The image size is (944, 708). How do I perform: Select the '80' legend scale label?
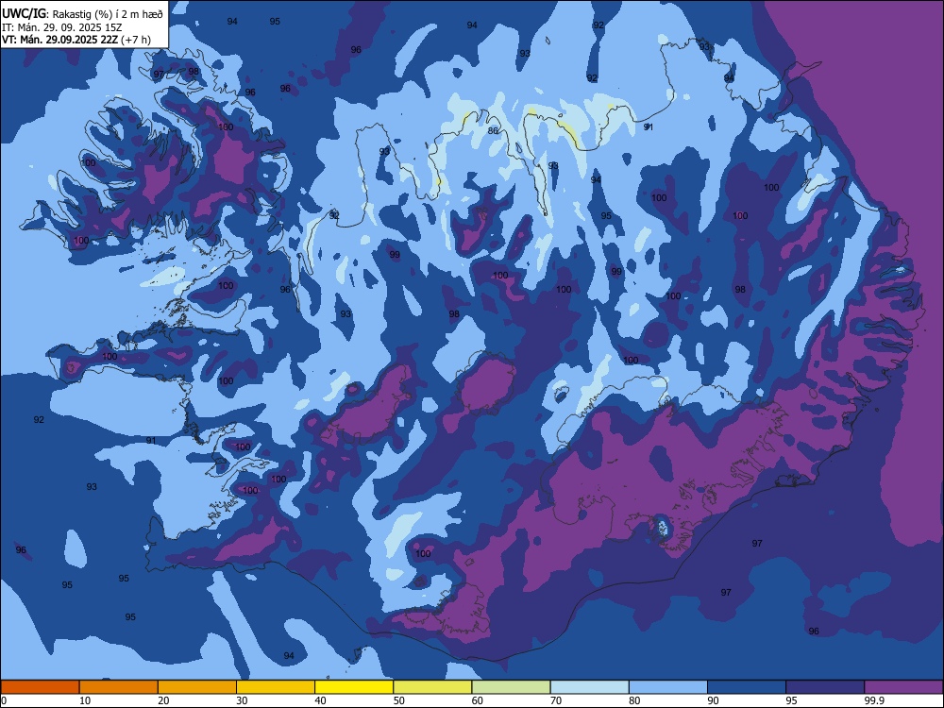pyautogui.click(x=634, y=700)
